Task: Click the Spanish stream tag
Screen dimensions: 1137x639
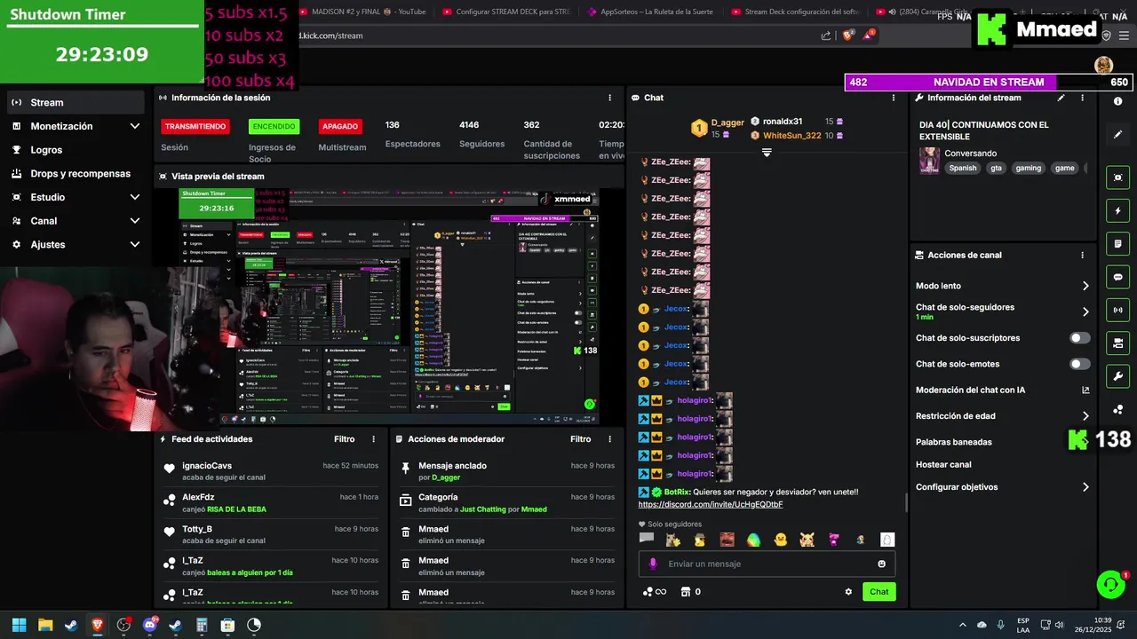Action: (x=962, y=168)
